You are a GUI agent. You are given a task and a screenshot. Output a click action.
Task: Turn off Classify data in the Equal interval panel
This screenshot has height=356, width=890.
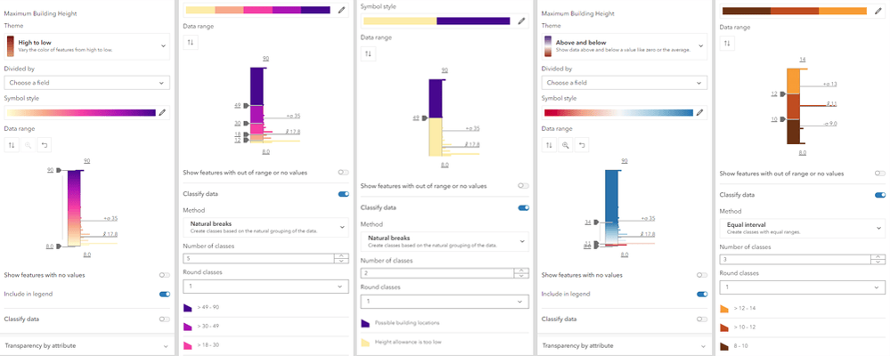(879, 194)
